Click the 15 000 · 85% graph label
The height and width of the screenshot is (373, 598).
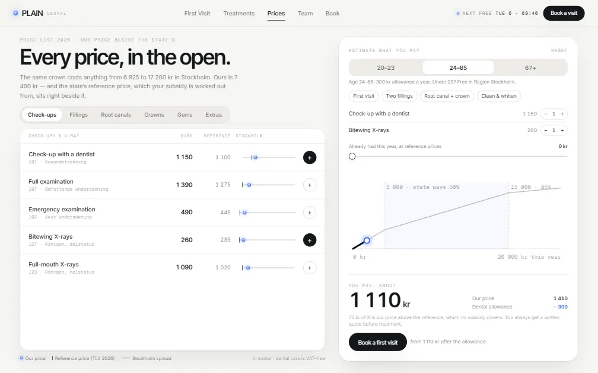coord(531,187)
